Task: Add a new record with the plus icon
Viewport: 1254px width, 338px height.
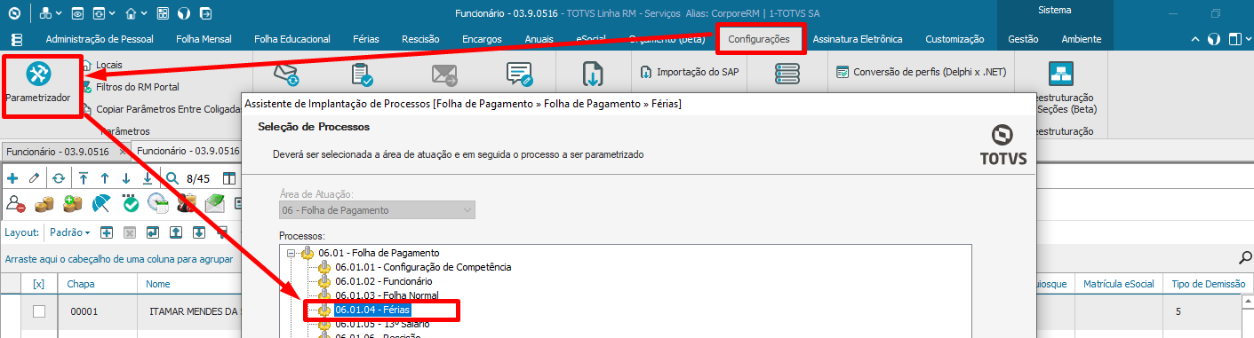Action: 12,178
